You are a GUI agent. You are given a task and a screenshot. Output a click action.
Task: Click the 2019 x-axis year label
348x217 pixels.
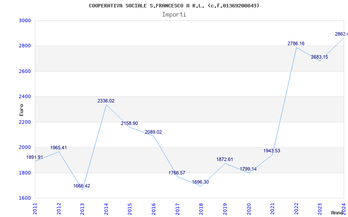coord(225,209)
